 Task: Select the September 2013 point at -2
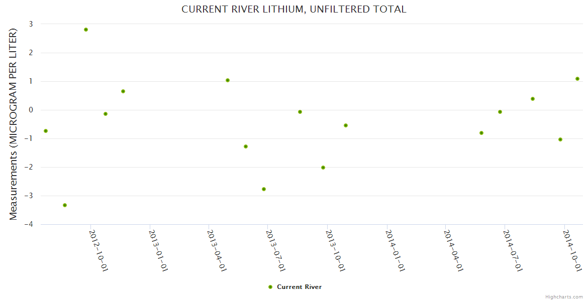(x=323, y=168)
